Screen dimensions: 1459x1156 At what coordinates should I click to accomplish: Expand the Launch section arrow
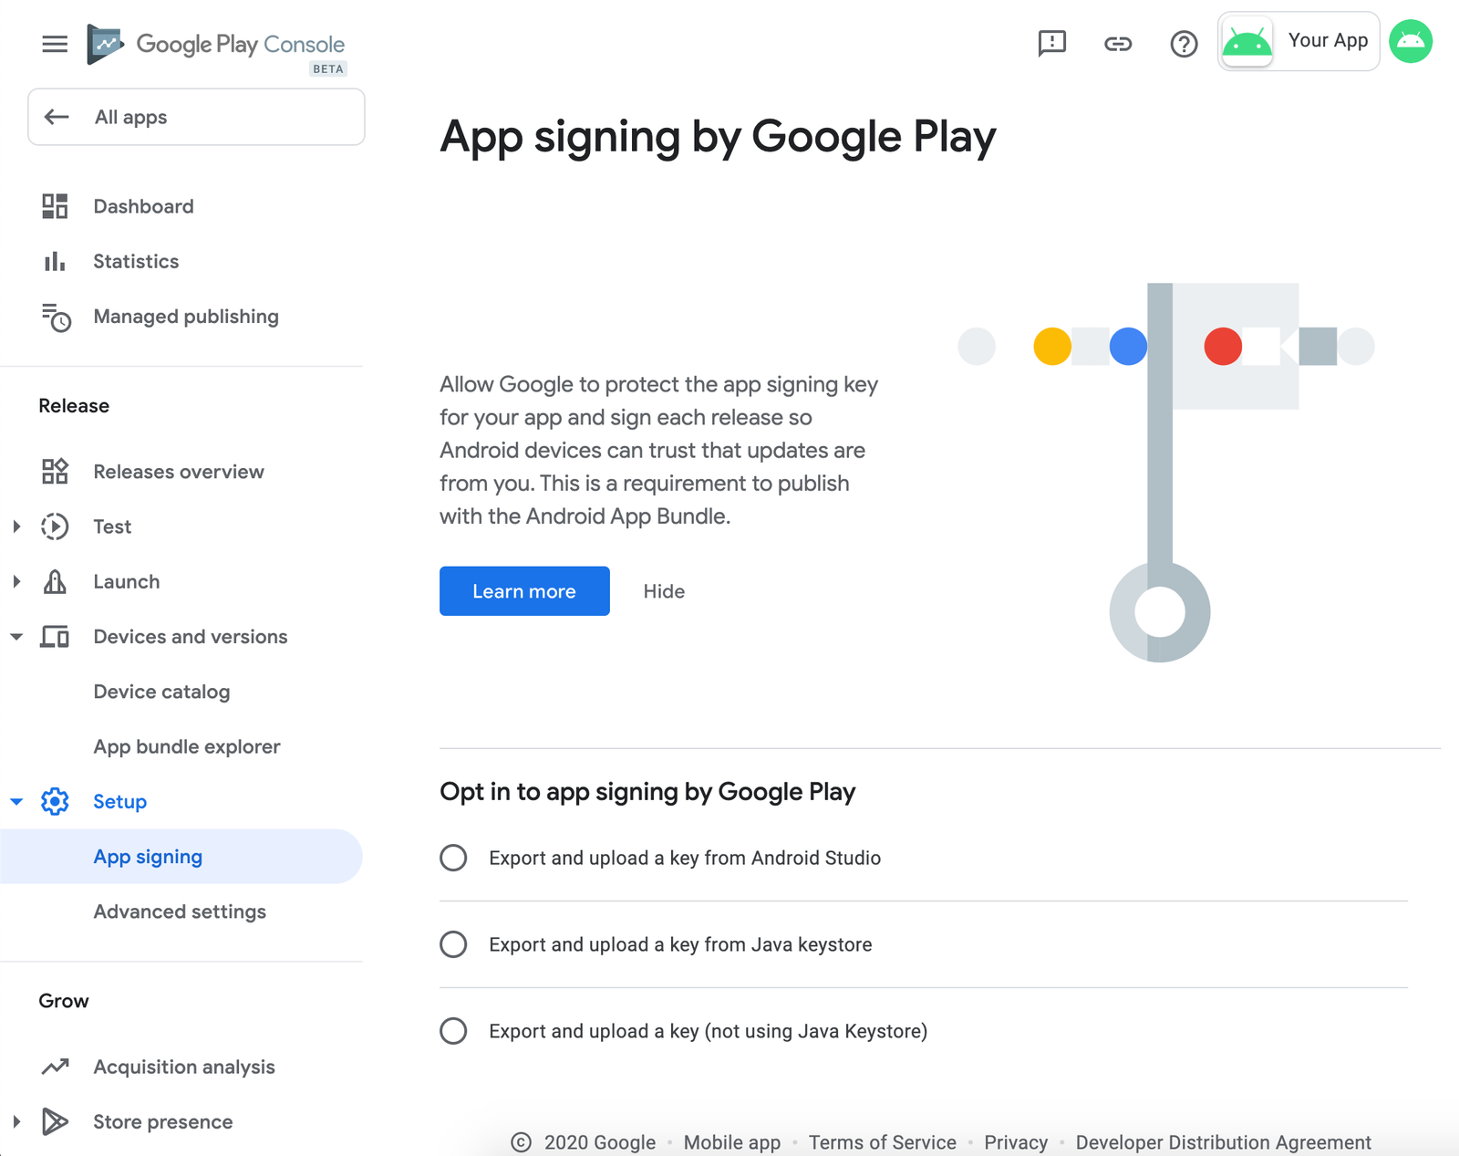pos(16,582)
